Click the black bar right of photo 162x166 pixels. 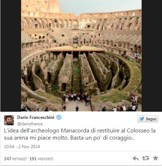(x=152, y=56)
